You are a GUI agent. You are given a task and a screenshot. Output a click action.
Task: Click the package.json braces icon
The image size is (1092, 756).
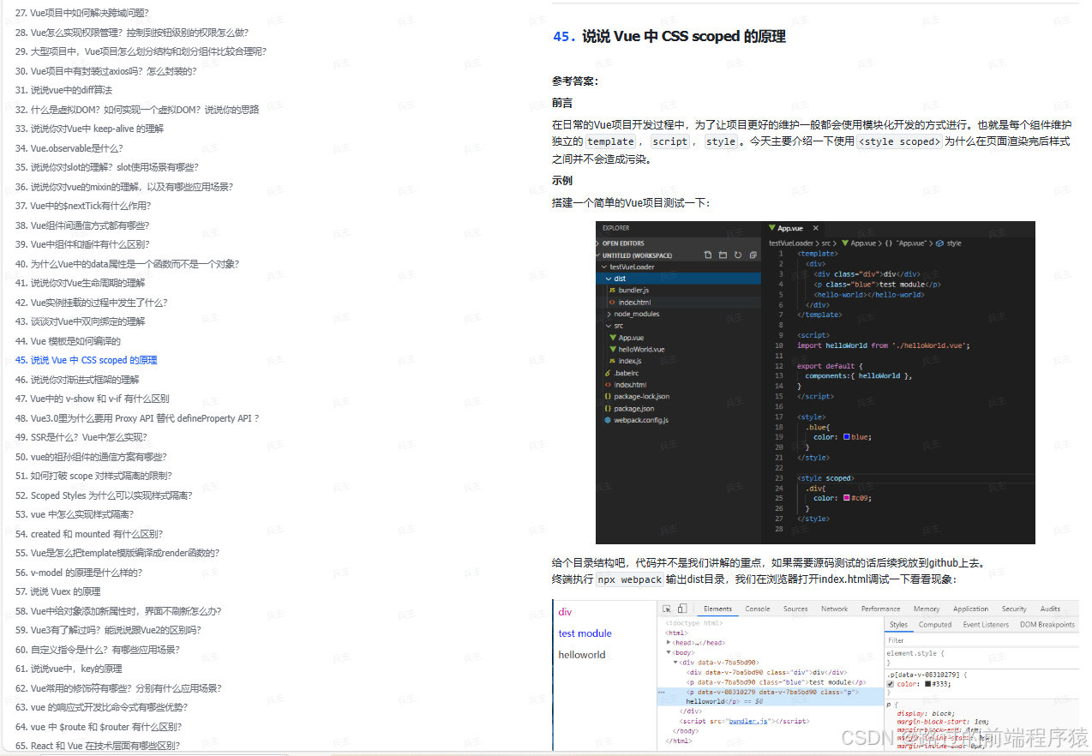point(608,408)
